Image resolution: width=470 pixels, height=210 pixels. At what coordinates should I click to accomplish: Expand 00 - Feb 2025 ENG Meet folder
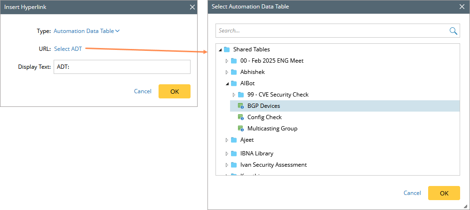(x=227, y=61)
